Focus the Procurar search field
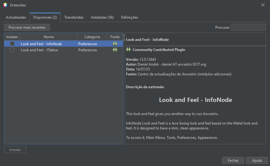270x166 pixels. tap(249, 27)
